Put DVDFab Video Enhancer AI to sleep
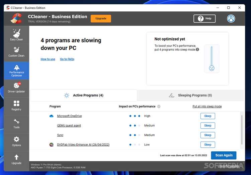Screen dimensions: 251x175 207,145
